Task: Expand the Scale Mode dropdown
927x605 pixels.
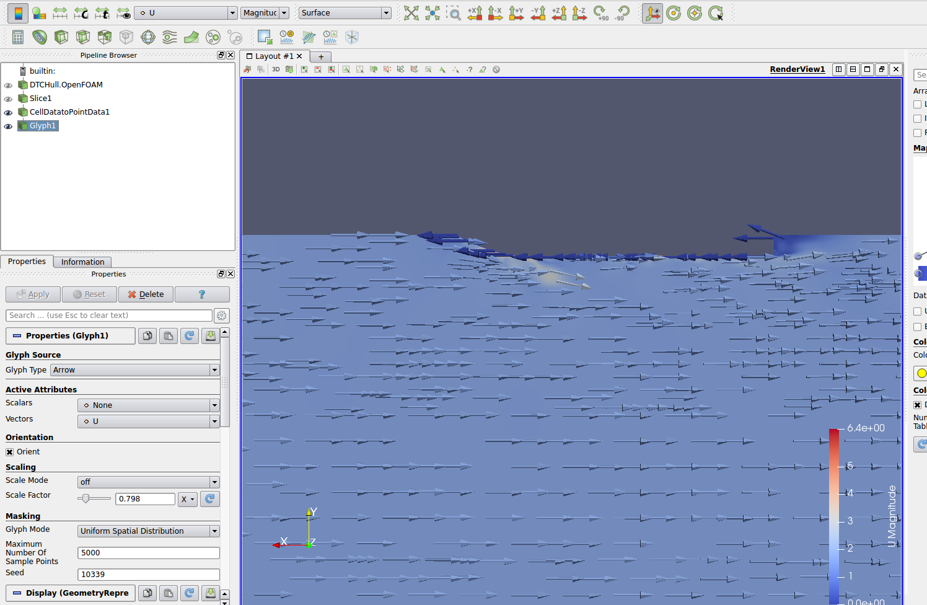Action: (148, 482)
